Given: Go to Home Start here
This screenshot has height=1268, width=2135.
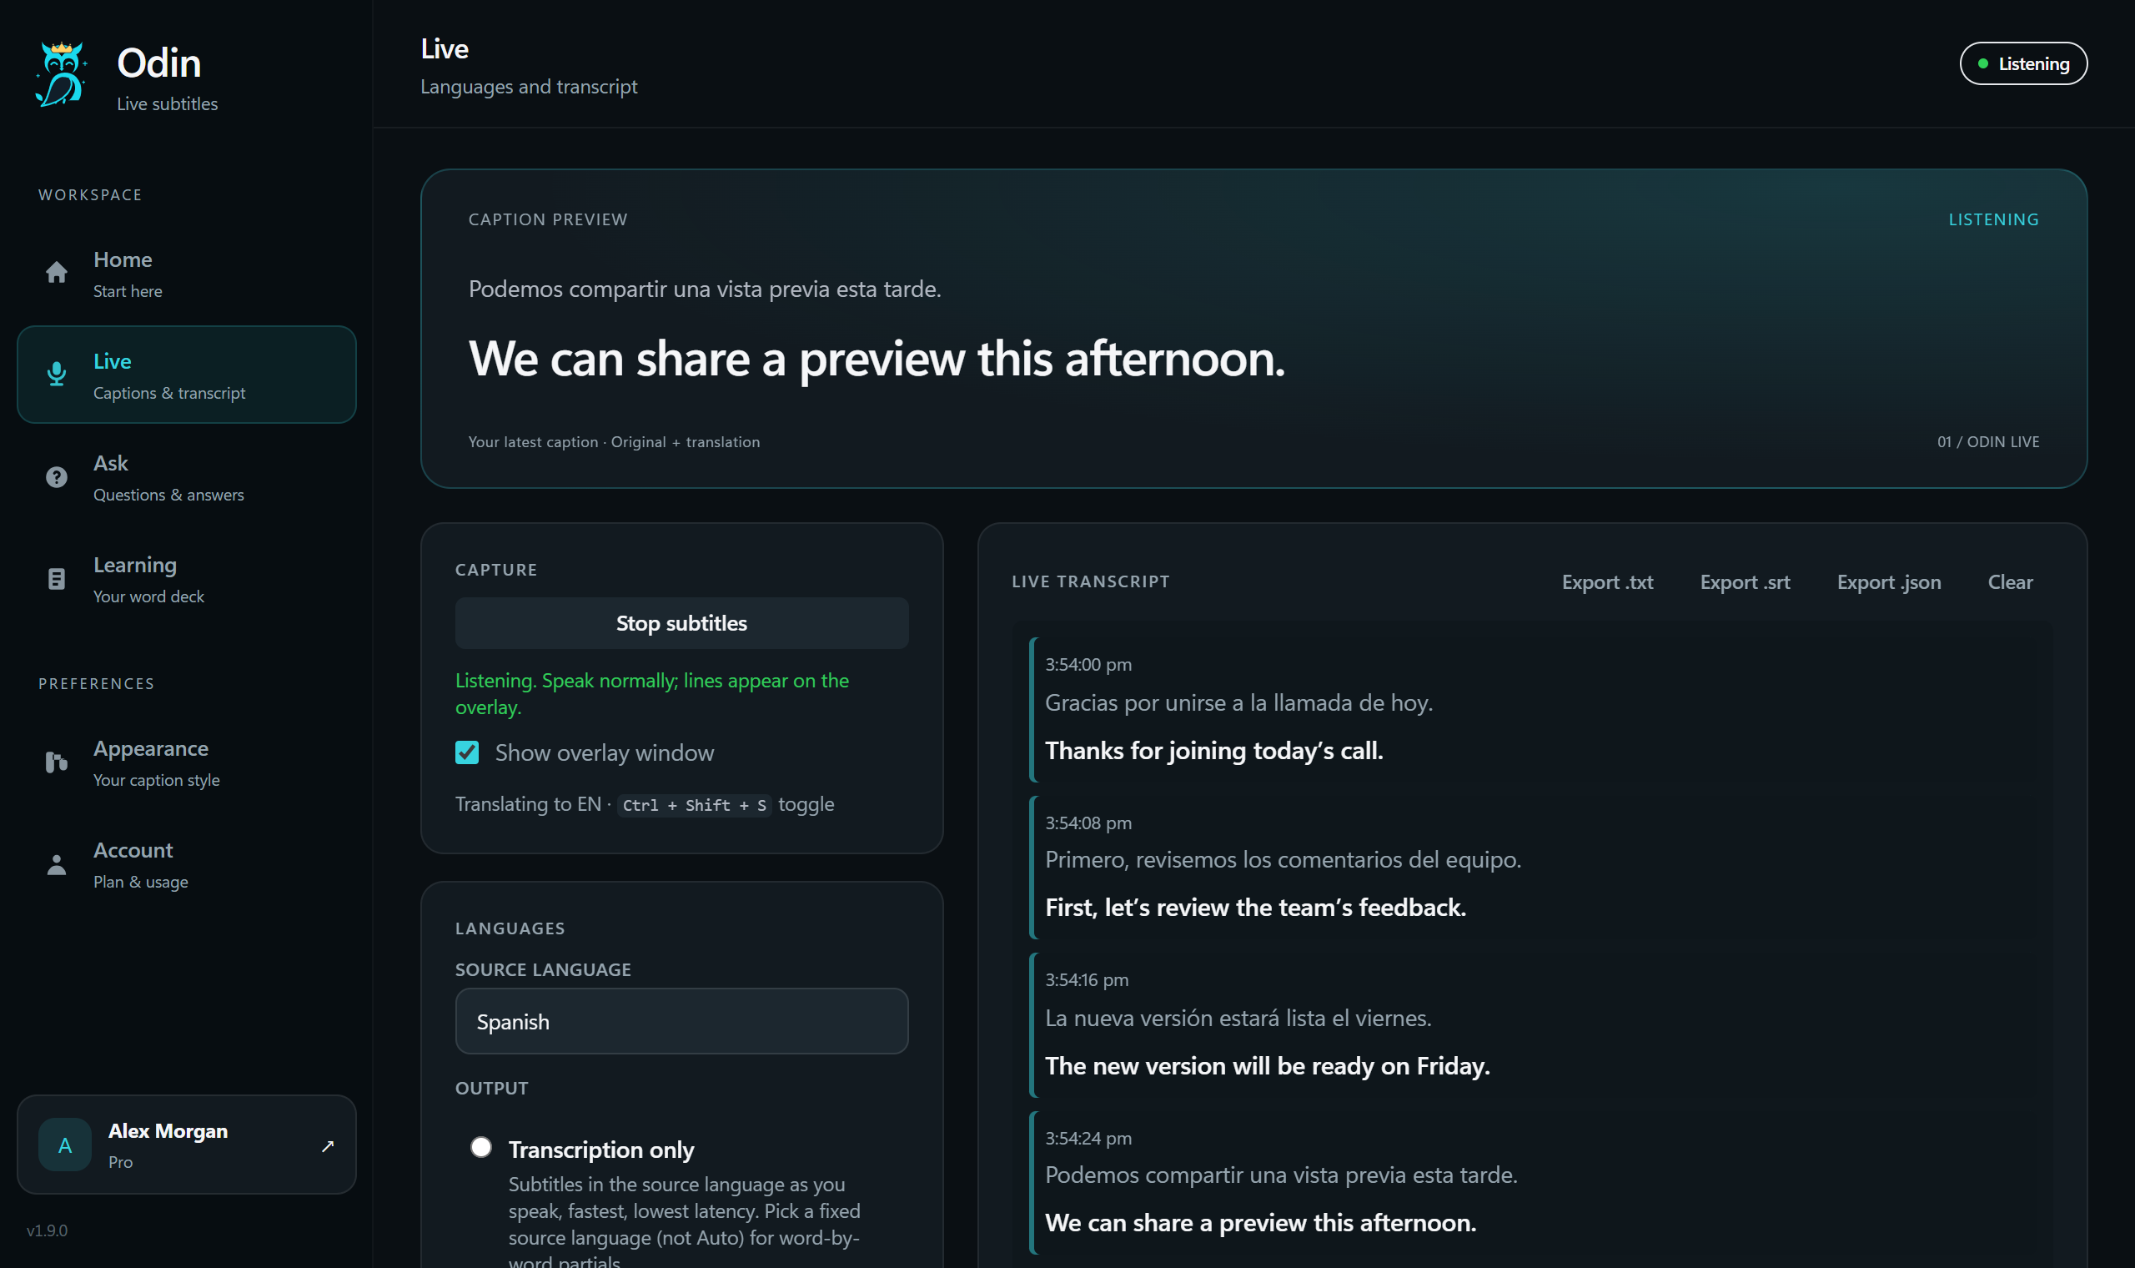Looking at the screenshot, I should pos(186,274).
